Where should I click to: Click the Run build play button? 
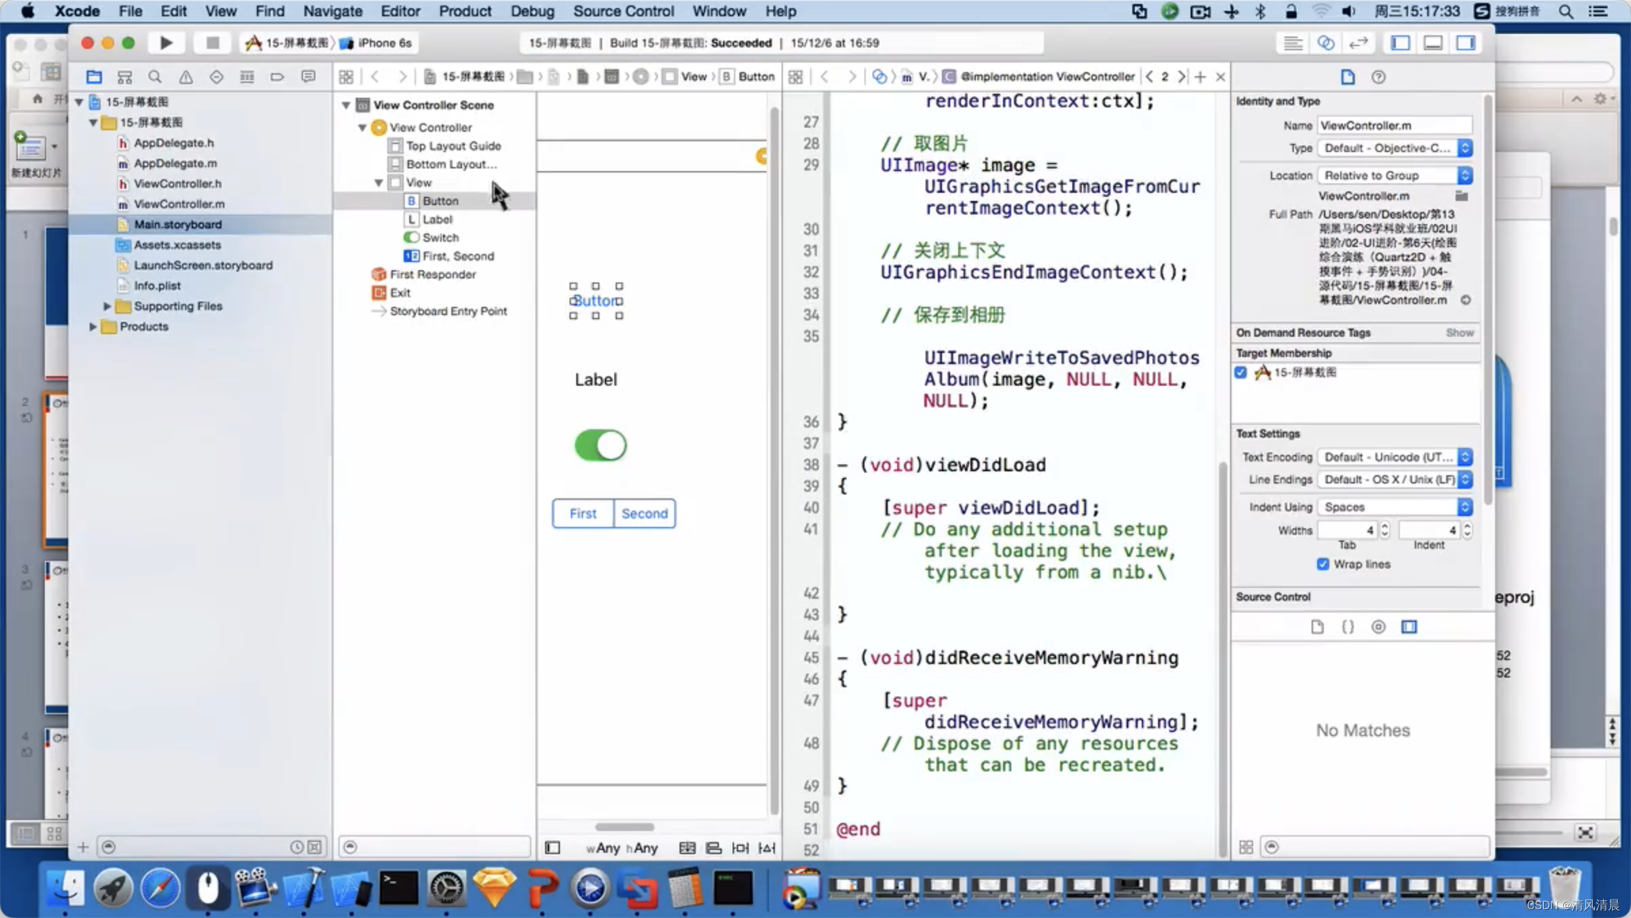166,43
